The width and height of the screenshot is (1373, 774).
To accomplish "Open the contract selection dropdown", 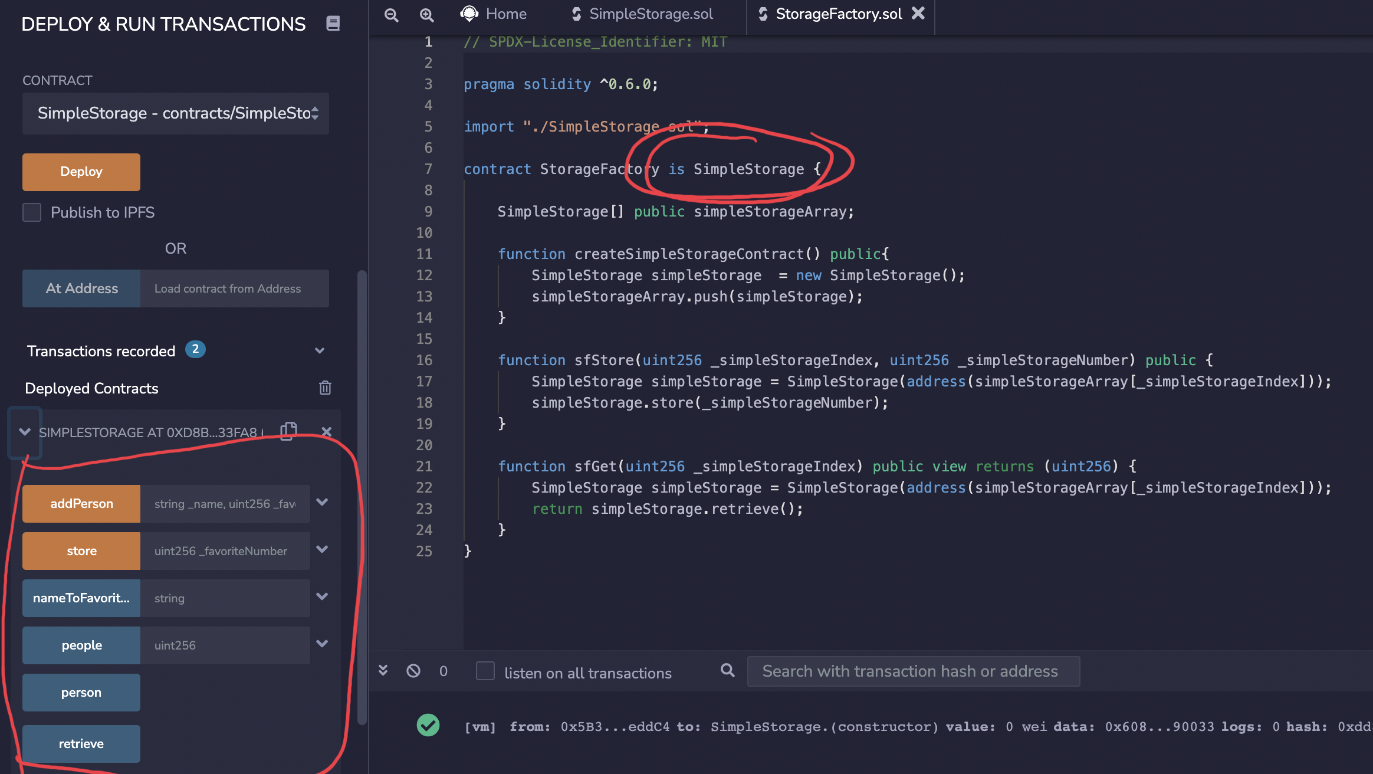I will click(175, 113).
